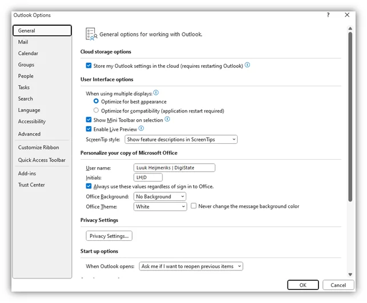Image resolution: width=367 pixels, height=303 pixels.
Task: Enable Never change the message background color
Action: pyautogui.click(x=194, y=206)
